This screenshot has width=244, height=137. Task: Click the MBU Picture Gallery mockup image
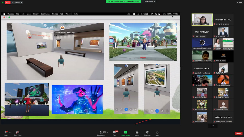(55, 51)
